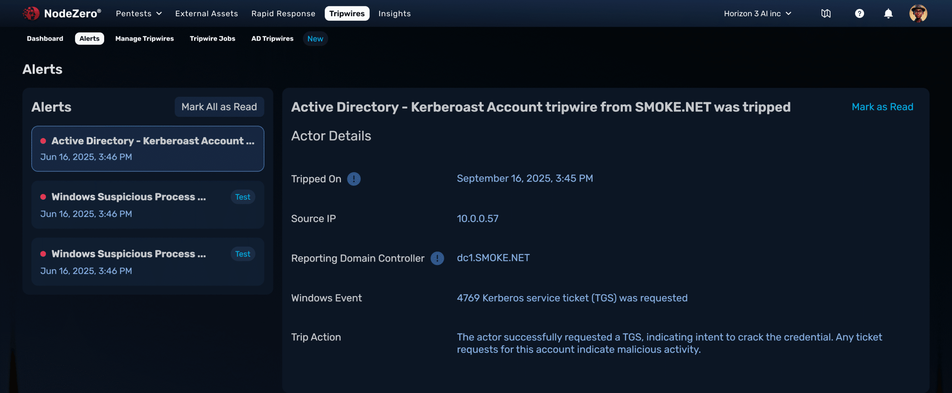Open the Tripwire Jobs tab
Image resolution: width=952 pixels, height=393 pixels.
(x=212, y=39)
